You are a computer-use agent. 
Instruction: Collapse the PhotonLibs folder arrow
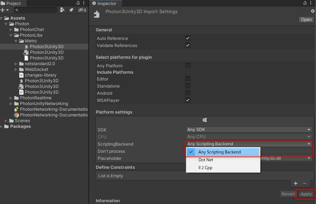coord(11,35)
